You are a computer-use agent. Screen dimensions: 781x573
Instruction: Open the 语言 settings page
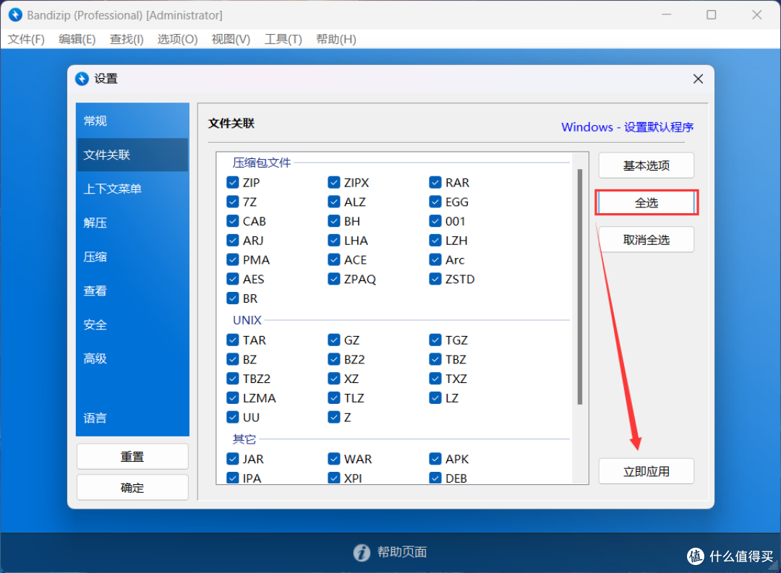coord(132,418)
